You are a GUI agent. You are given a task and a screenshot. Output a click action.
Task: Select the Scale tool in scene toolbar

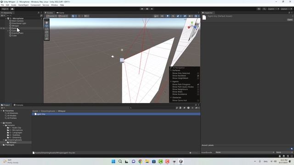point(47,32)
